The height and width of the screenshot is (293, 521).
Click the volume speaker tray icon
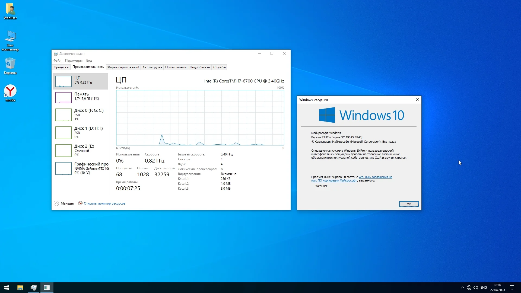[x=475, y=288]
